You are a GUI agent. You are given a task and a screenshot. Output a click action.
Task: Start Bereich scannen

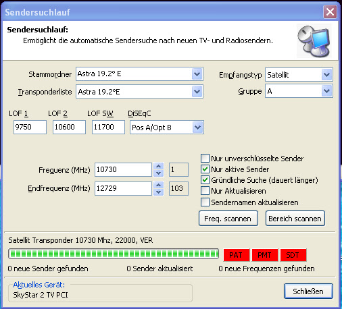295,219
